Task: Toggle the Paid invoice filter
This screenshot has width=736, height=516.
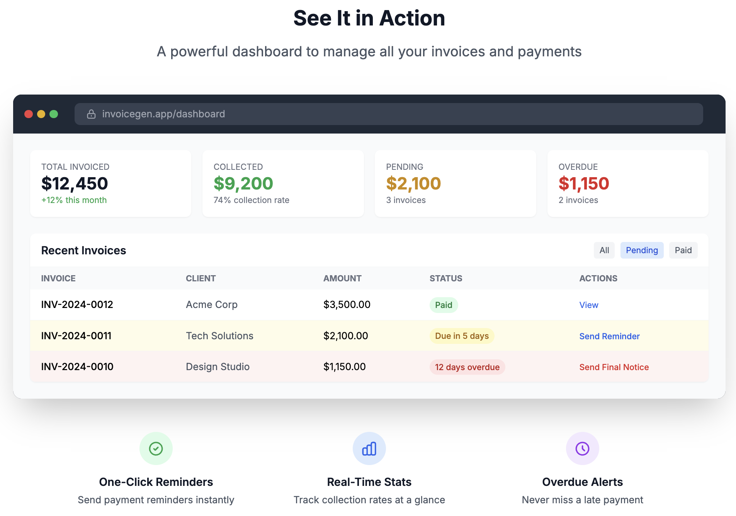Action: (x=683, y=250)
